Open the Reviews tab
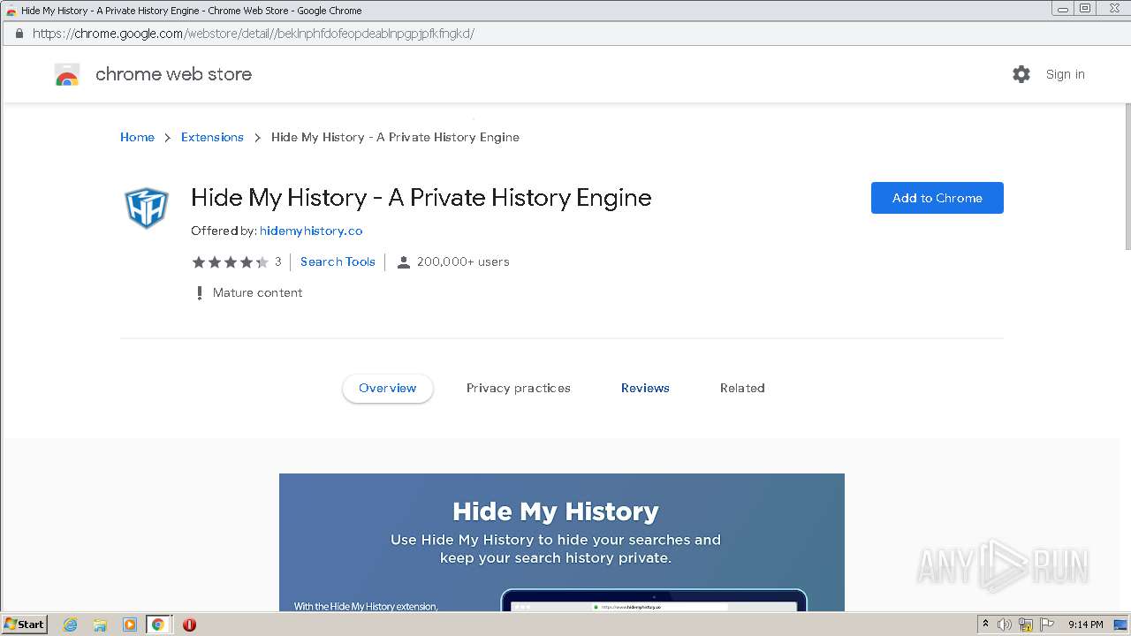This screenshot has height=636, width=1131. tap(645, 388)
